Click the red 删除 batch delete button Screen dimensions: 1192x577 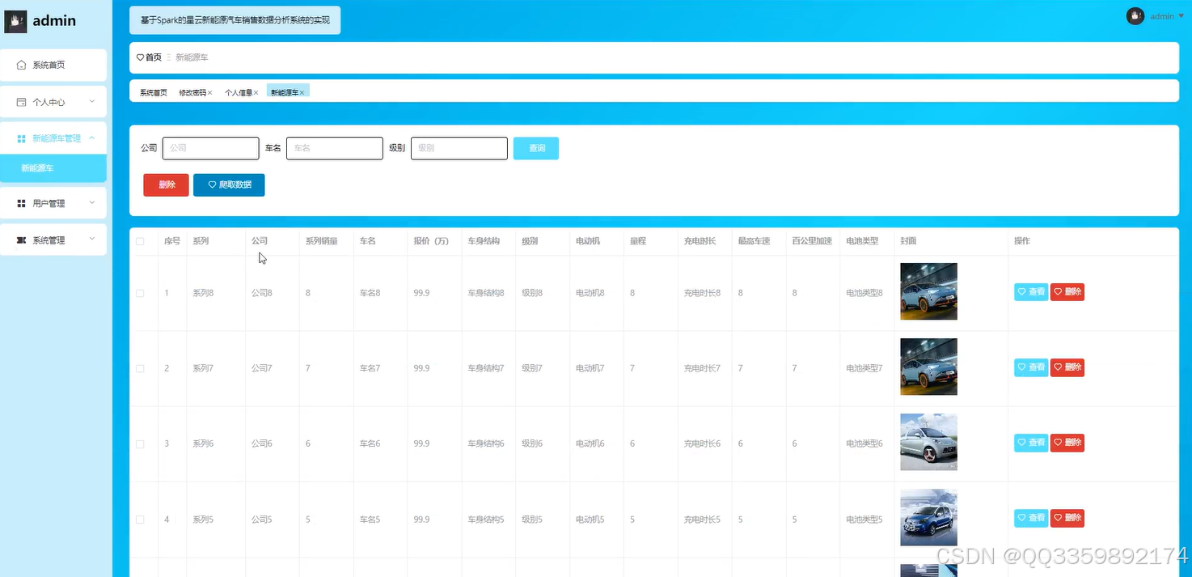pos(166,185)
